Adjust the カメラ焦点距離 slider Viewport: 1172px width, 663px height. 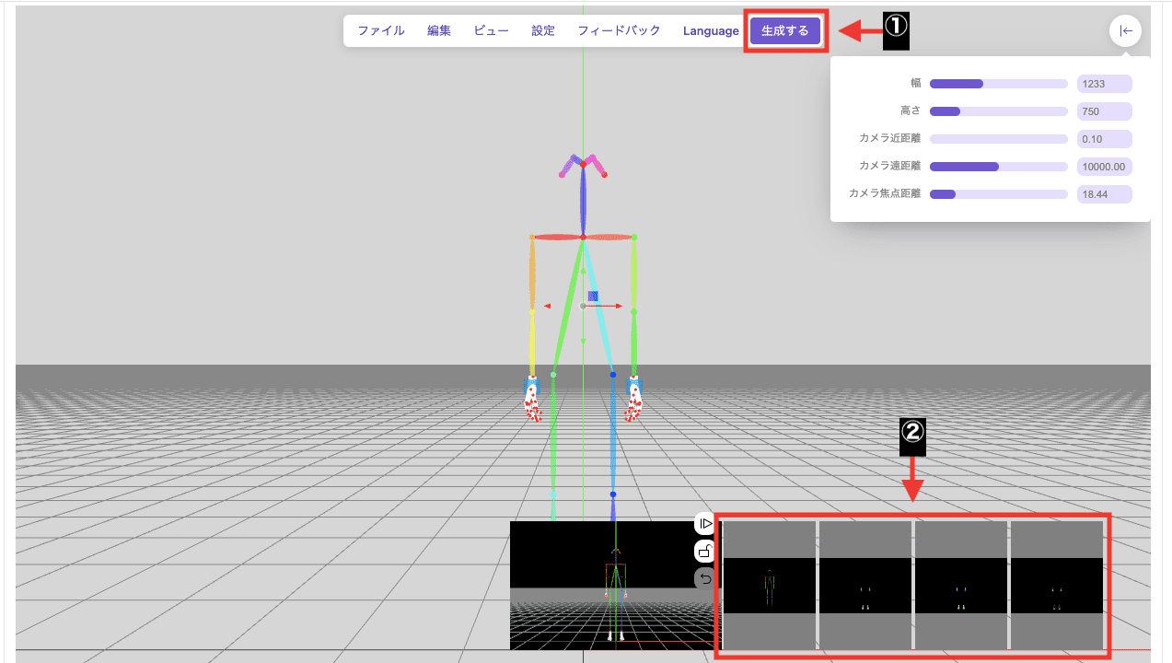(998, 194)
